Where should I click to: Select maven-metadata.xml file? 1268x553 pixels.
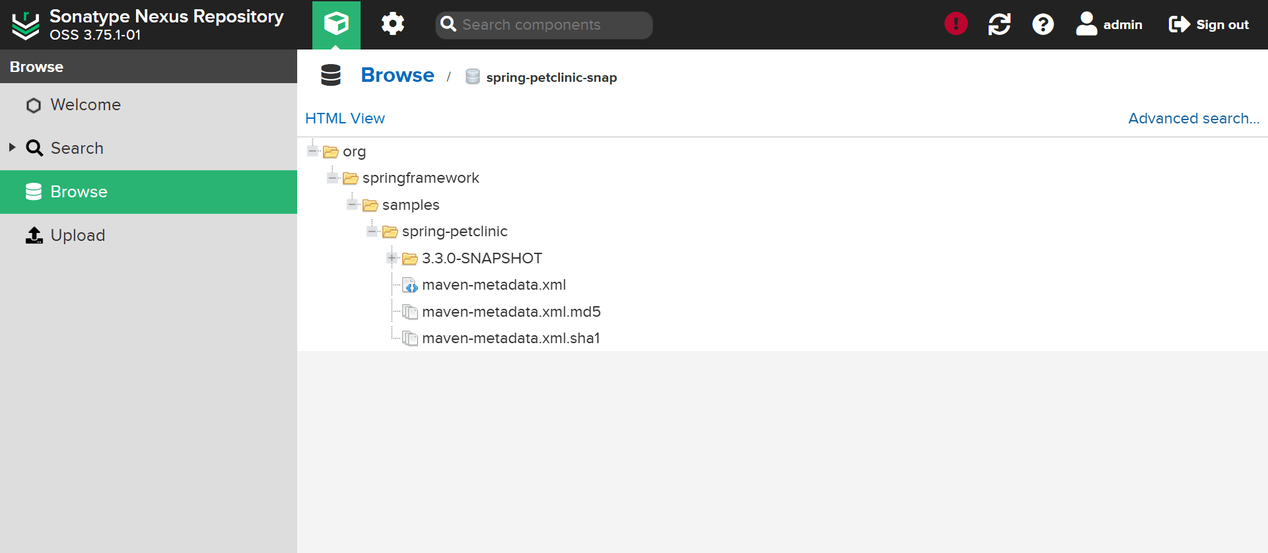coord(494,285)
